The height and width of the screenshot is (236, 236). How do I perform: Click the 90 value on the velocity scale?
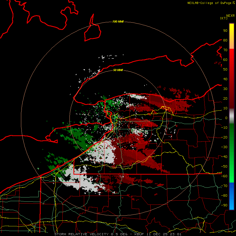pyautogui.click(x=225, y=31)
